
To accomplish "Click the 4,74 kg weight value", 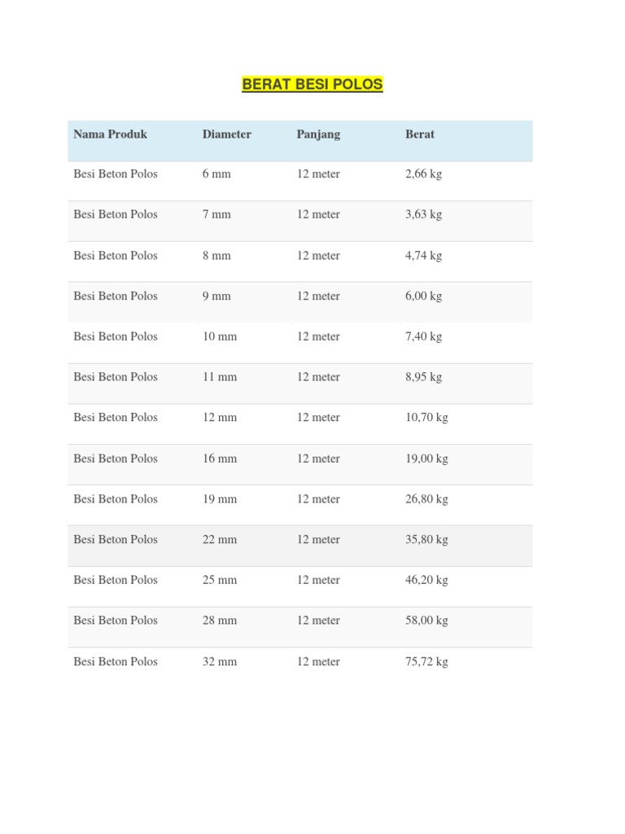I will tap(423, 256).
